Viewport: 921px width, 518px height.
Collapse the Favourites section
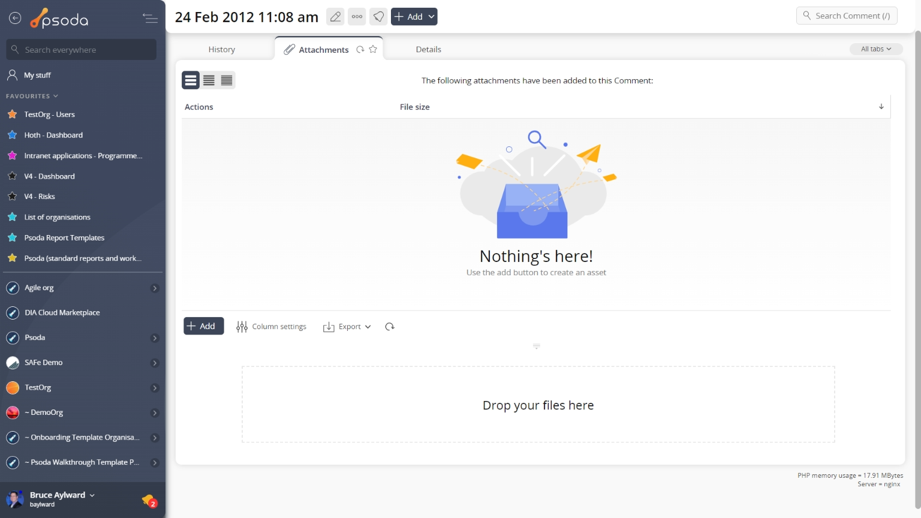point(32,96)
